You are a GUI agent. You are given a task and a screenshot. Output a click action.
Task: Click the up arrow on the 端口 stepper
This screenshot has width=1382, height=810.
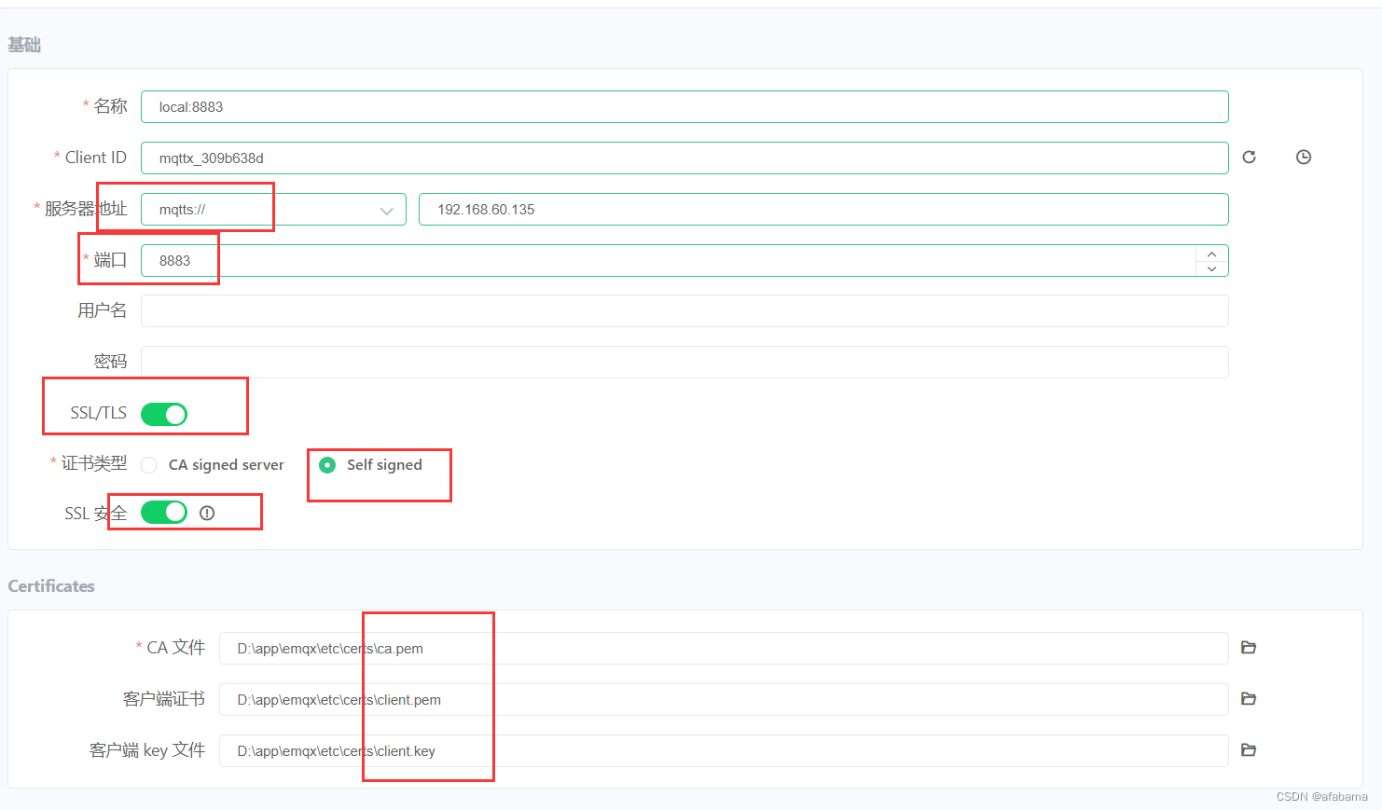(1211, 253)
